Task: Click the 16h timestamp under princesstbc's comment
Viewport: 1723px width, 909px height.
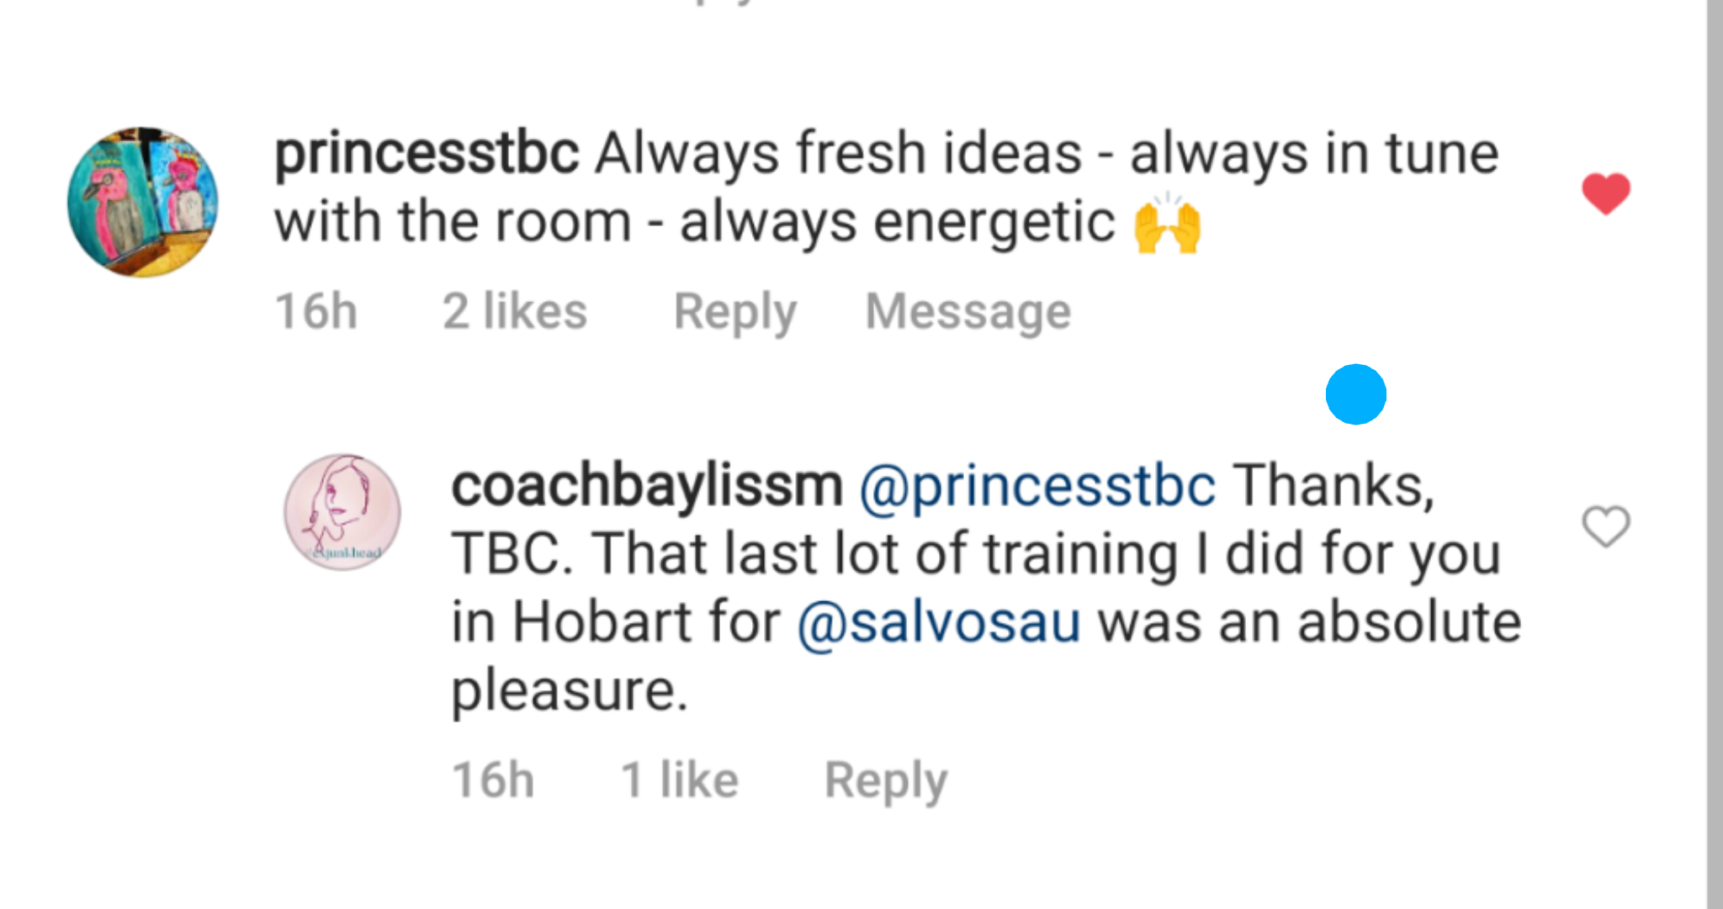Action: tap(316, 312)
